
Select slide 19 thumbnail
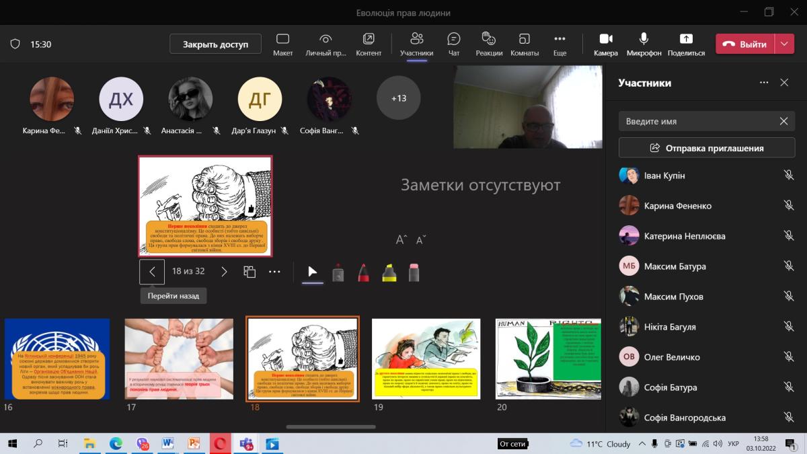pyautogui.click(x=426, y=358)
